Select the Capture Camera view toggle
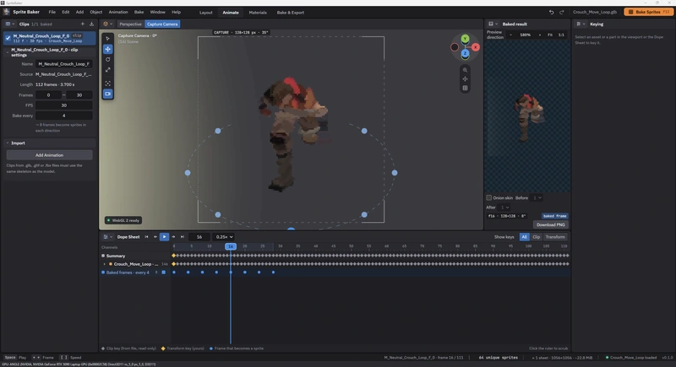 click(x=162, y=24)
